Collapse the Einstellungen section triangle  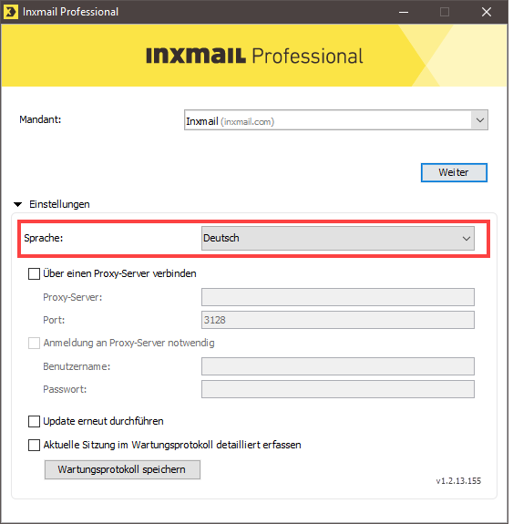click(17, 204)
